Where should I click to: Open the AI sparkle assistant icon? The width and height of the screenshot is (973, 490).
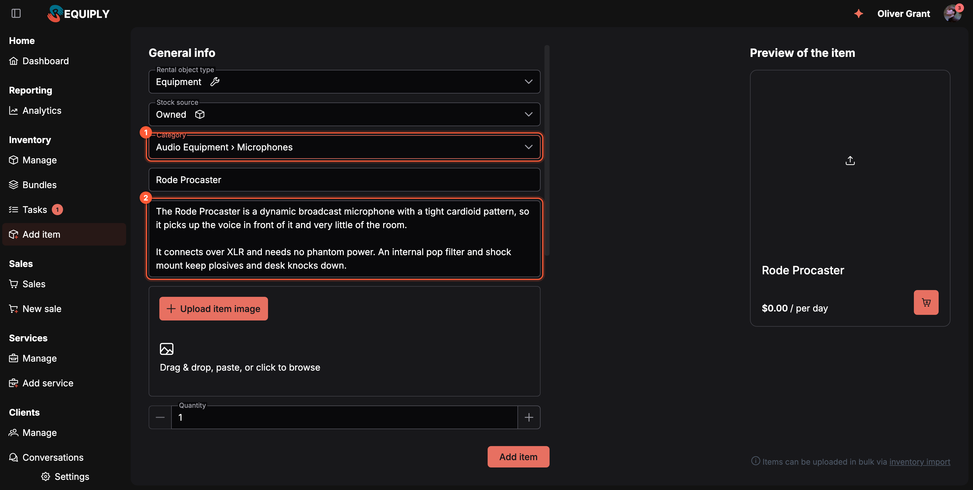pyautogui.click(x=858, y=14)
